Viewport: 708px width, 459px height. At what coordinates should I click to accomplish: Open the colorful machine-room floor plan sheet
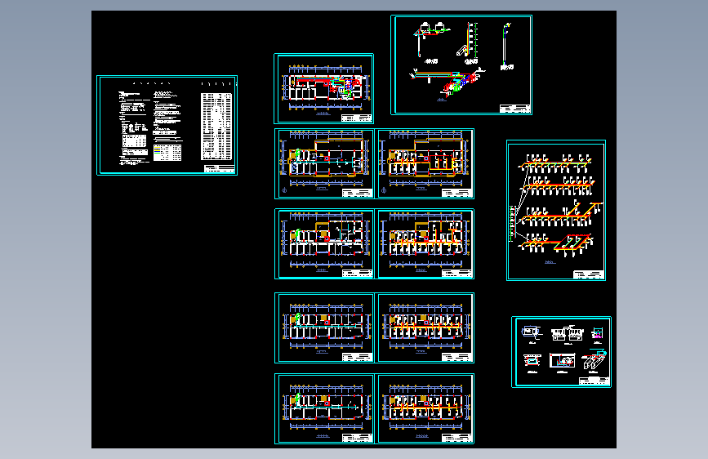tap(323, 88)
